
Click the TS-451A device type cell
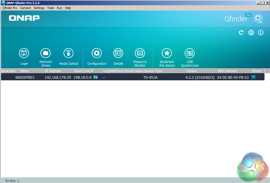pos(150,77)
